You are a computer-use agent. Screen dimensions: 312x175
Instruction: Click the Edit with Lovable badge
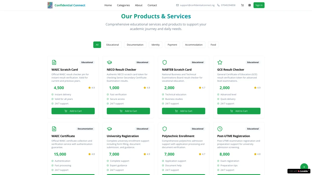(299, 171)
